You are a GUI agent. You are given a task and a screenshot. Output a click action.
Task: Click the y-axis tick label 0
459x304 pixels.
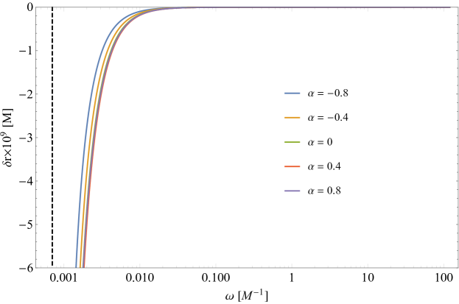29,7
